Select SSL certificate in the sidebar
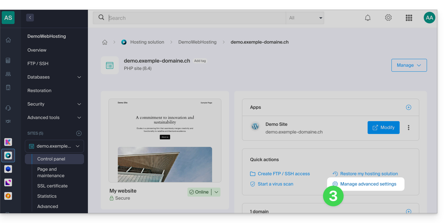 pos(52,186)
